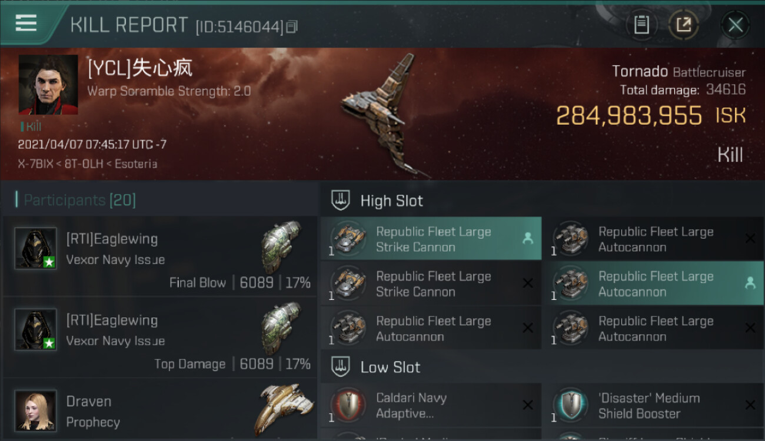Image resolution: width=765 pixels, height=441 pixels.
Task: Select the highlighted Republic Fleet Large Strike Cannon
Action: (431, 239)
